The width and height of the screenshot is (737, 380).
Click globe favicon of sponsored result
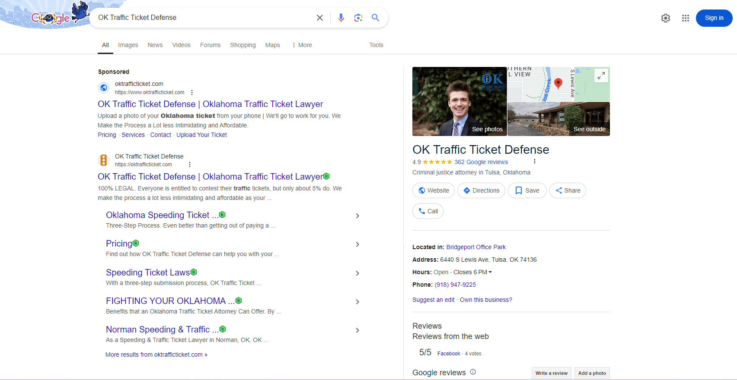(x=104, y=88)
